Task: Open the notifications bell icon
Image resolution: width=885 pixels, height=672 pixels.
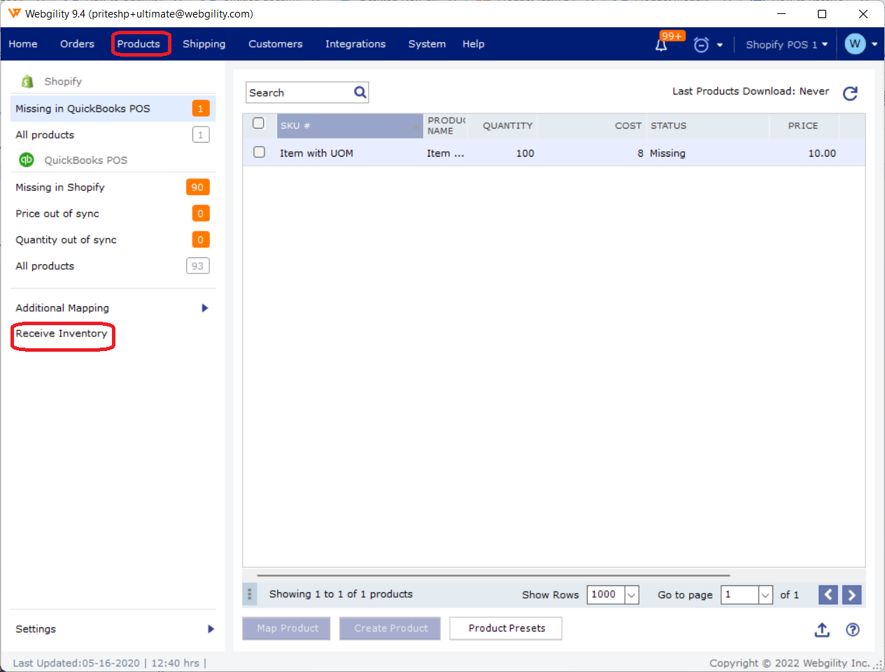Action: click(x=661, y=45)
